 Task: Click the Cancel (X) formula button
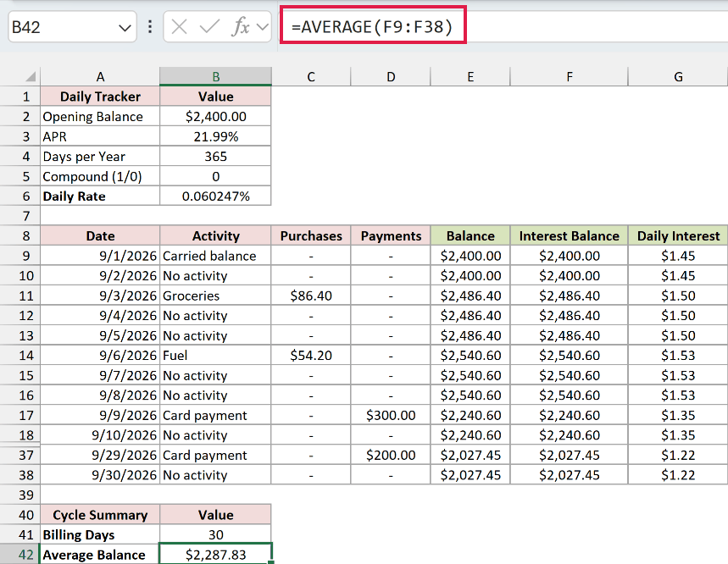pyautogui.click(x=179, y=27)
